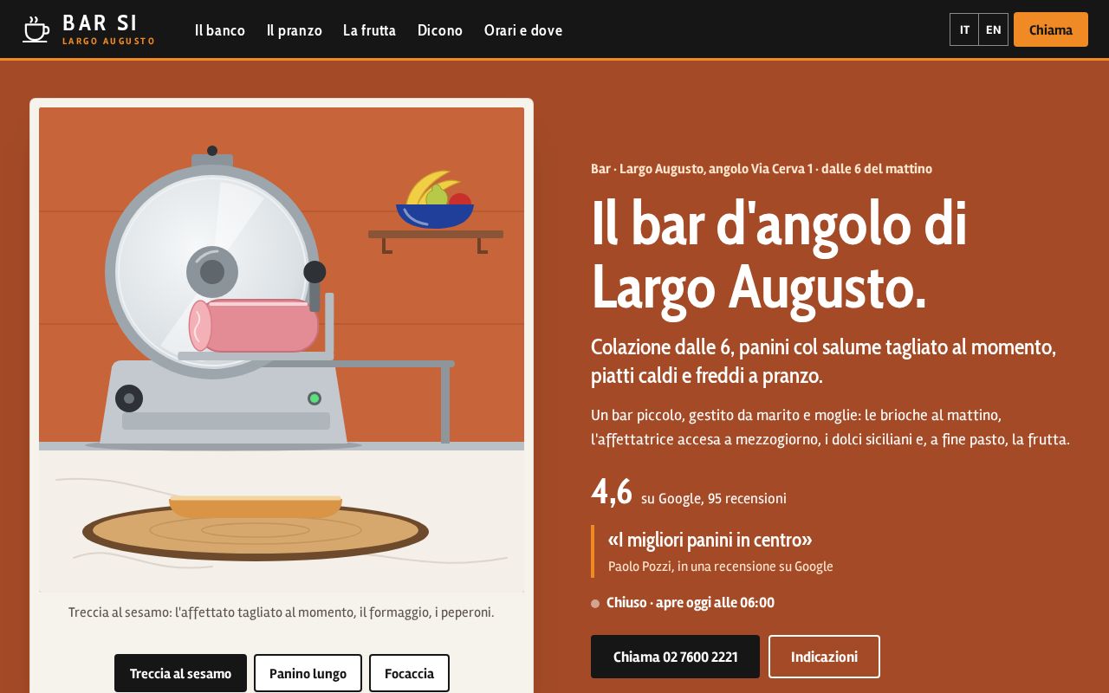Image resolution: width=1109 pixels, height=693 pixels.
Task: Click the Indicazioni button
Action: pos(824,657)
